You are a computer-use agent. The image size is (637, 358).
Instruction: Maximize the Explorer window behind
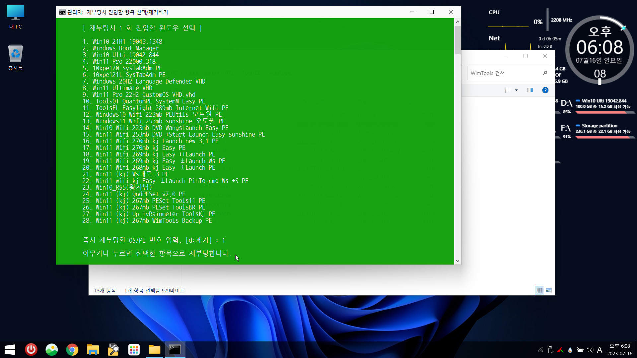526,56
